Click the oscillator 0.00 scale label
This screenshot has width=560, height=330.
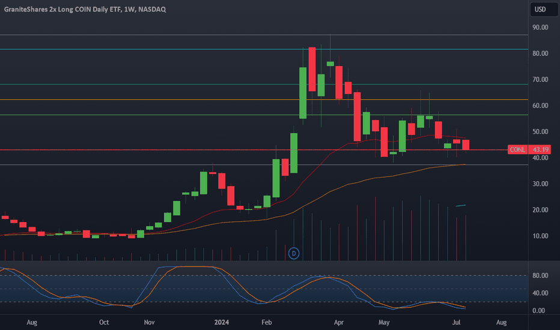[538, 310]
